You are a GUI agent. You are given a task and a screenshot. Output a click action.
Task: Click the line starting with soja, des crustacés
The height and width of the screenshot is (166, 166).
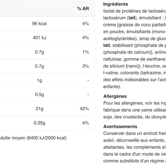tap(135, 117)
